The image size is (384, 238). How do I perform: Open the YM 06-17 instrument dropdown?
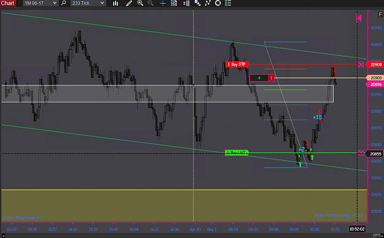[x=41, y=3]
